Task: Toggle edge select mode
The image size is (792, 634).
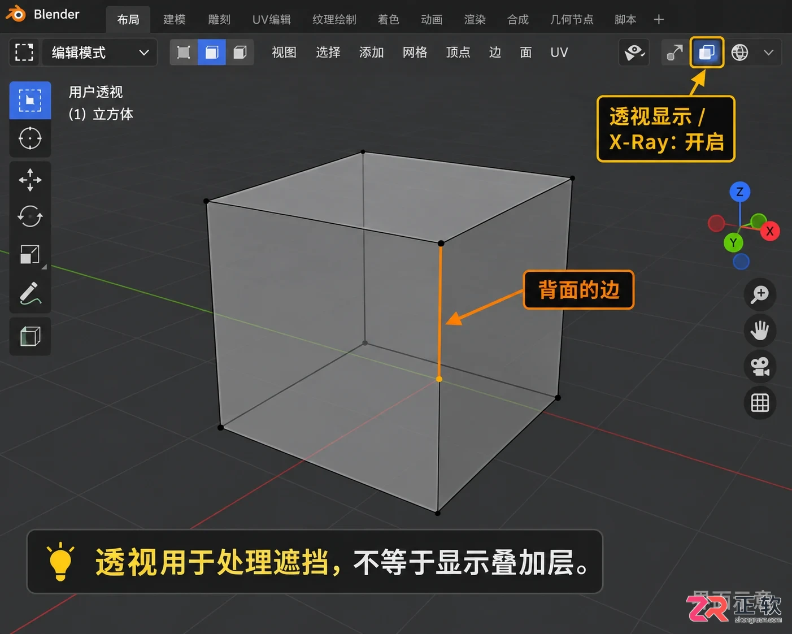Action: coord(212,53)
